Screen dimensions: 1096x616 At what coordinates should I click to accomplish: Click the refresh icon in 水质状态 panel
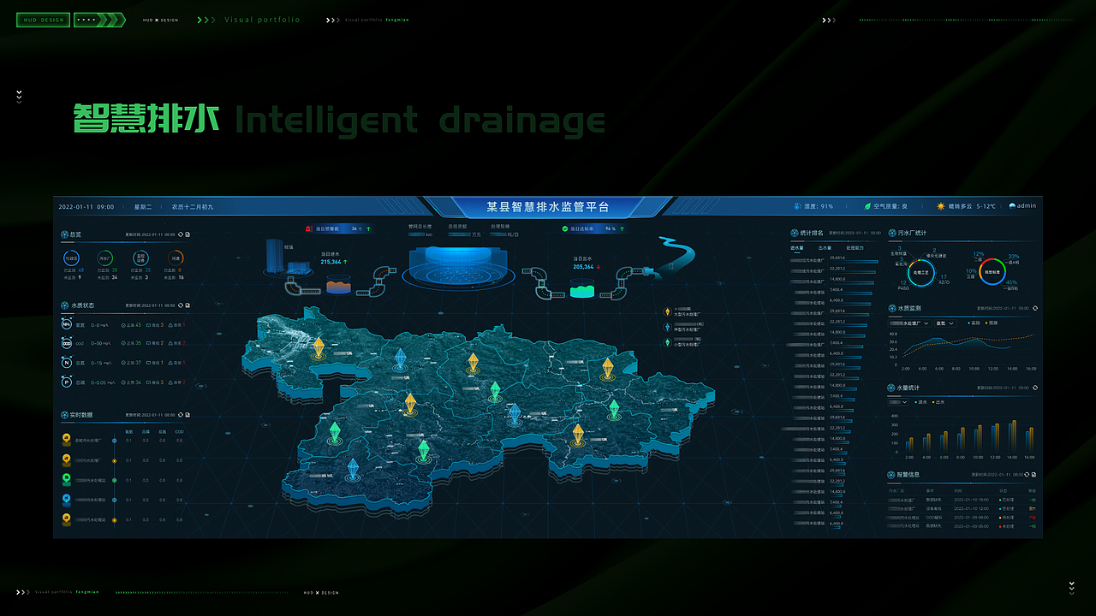[180, 305]
